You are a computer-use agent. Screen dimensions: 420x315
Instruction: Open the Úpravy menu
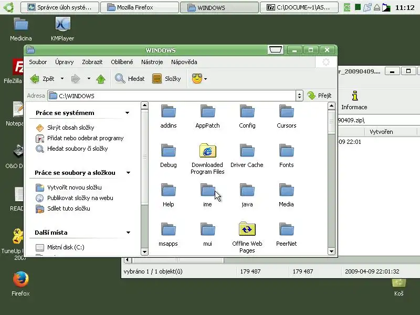coord(64,62)
